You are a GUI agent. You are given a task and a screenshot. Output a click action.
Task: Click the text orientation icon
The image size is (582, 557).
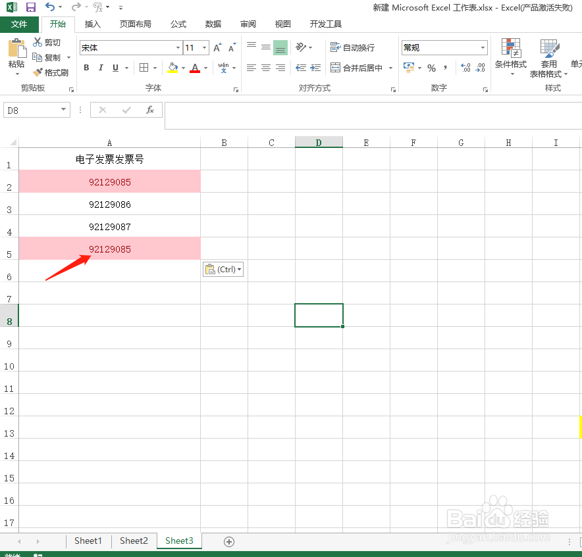[x=301, y=47]
